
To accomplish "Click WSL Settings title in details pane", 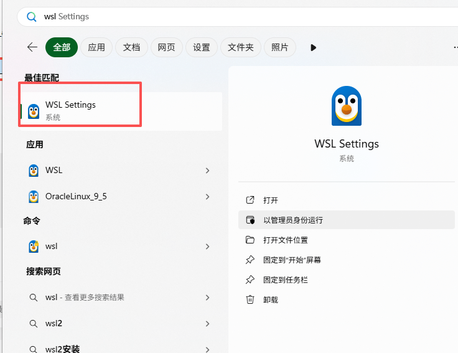I will point(347,144).
